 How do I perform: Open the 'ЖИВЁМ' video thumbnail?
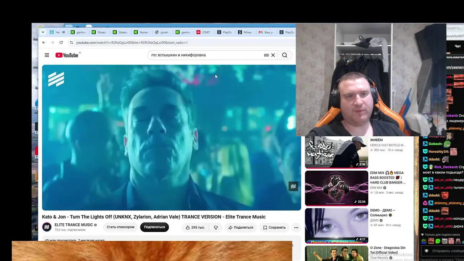336,153
